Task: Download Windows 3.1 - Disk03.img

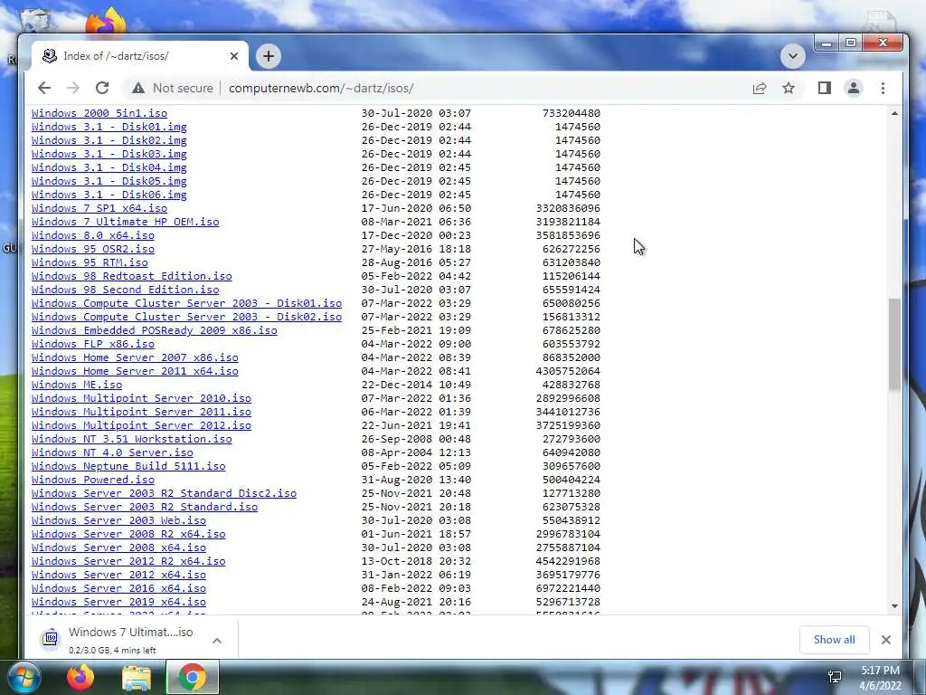Action: point(109,154)
